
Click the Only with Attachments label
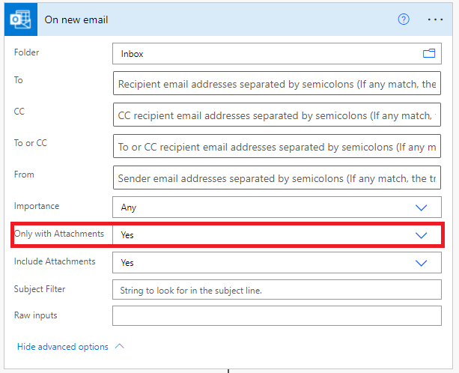tap(59, 234)
